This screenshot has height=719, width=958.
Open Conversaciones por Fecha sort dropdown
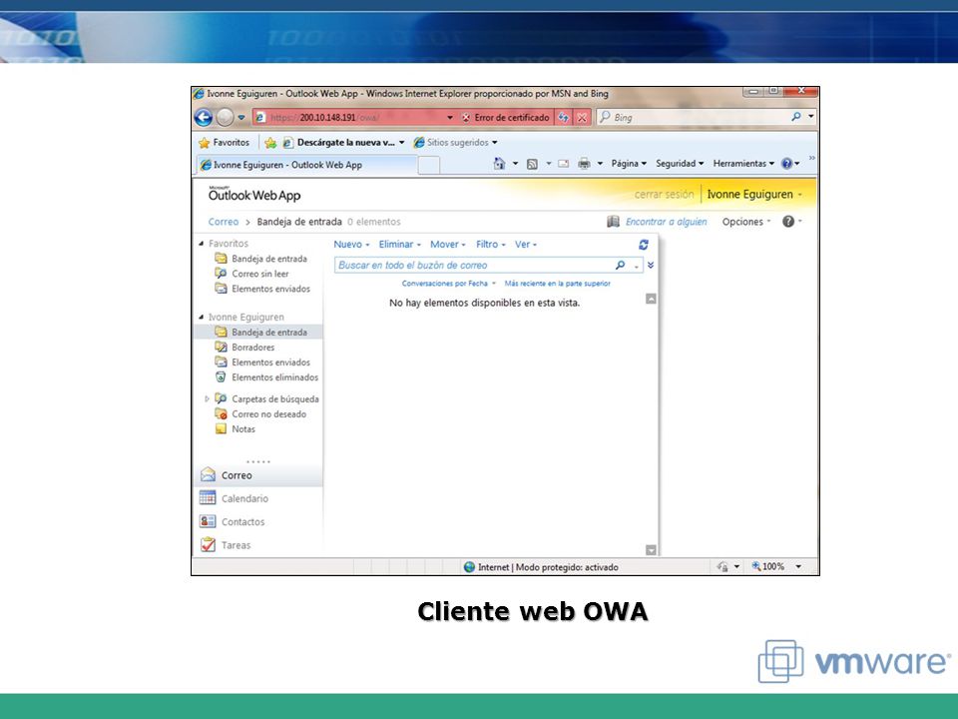[x=448, y=283]
